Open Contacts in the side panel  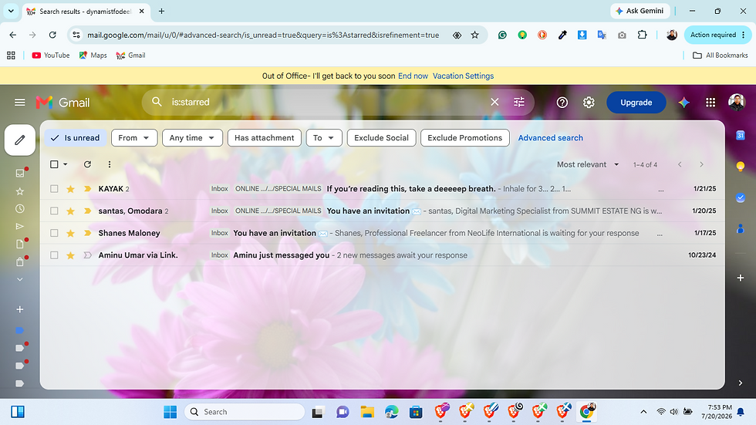point(741,229)
